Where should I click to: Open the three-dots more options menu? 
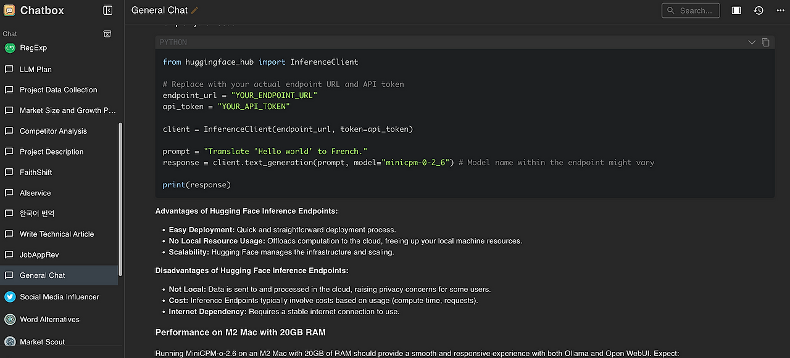click(781, 10)
